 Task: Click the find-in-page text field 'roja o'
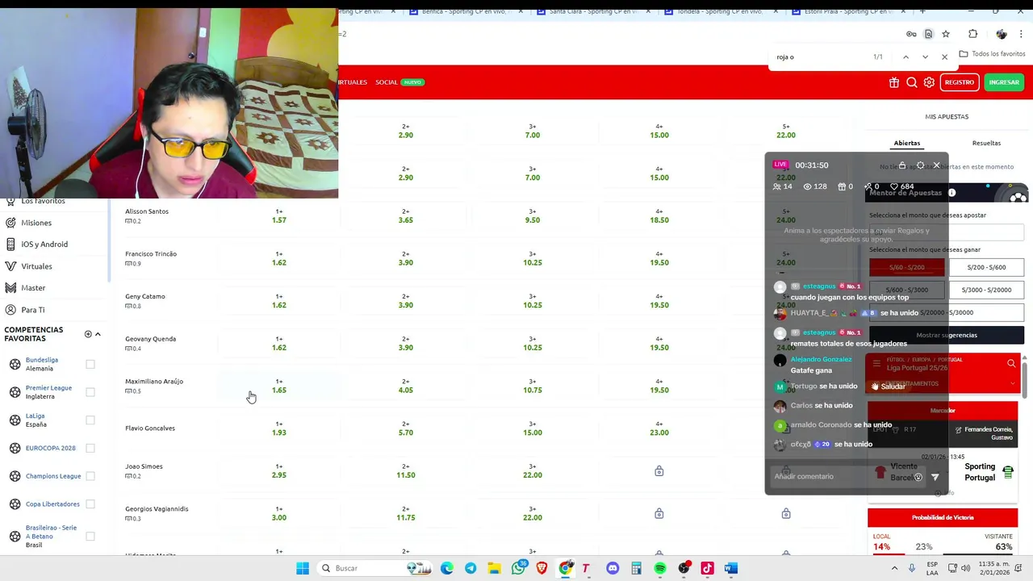[819, 56]
